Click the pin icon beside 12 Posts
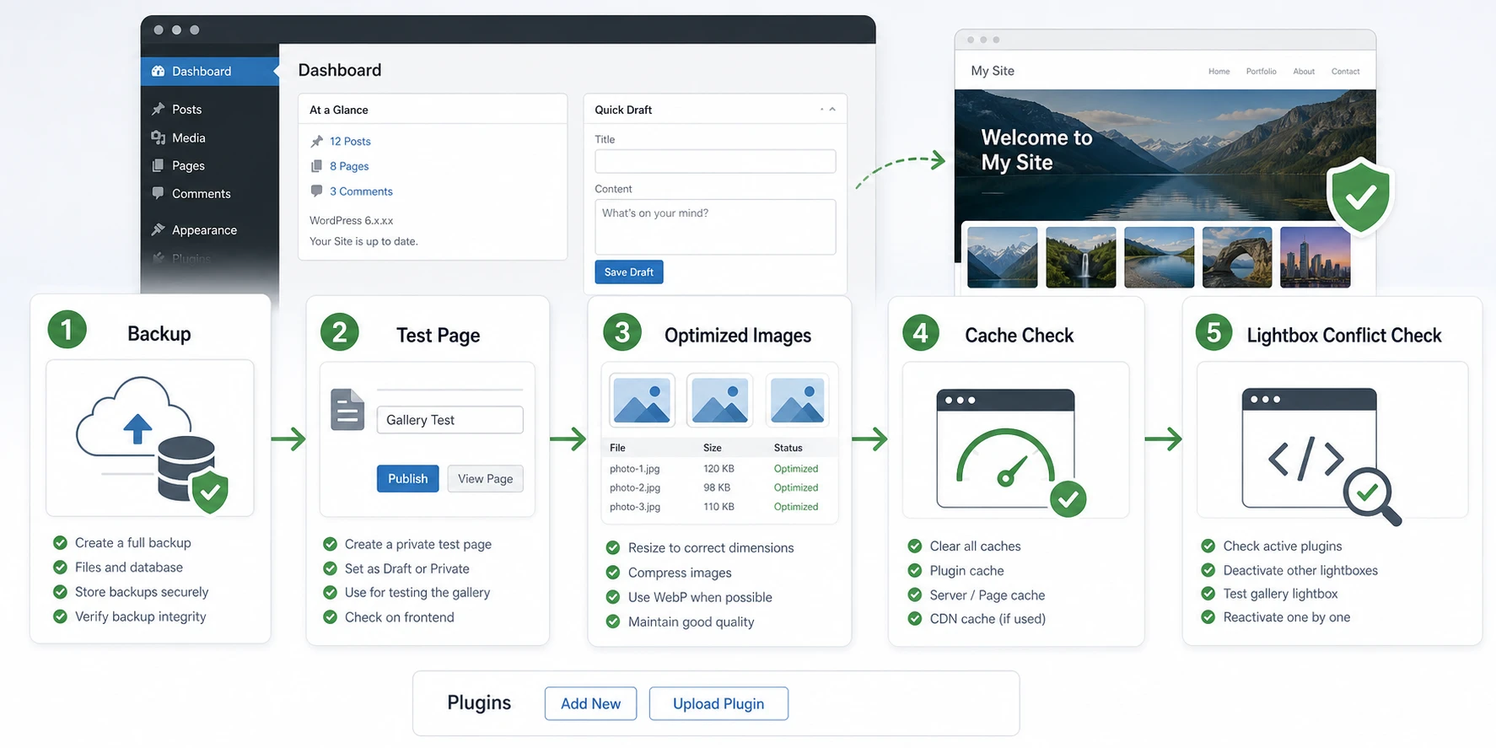 pos(317,141)
